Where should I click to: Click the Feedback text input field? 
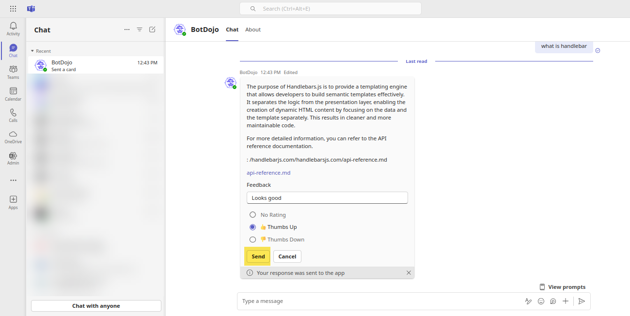click(327, 198)
